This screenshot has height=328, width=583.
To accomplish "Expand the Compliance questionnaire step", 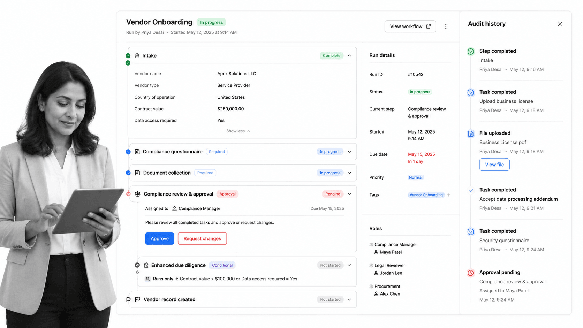I will 349,152.
